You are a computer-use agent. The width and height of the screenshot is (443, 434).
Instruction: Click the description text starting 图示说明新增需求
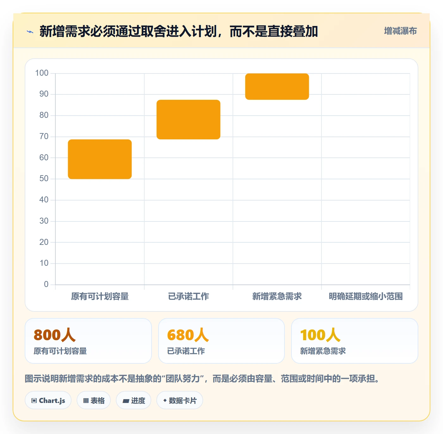[202, 379]
